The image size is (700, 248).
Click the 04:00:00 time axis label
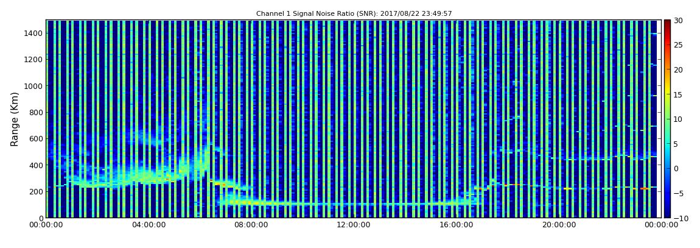pyautogui.click(x=148, y=225)
